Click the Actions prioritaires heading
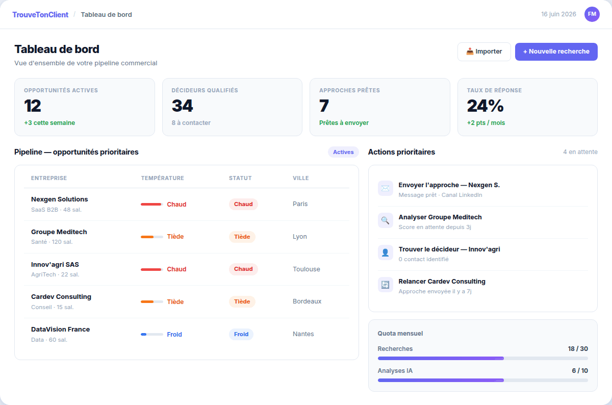 tap(401, 152)
